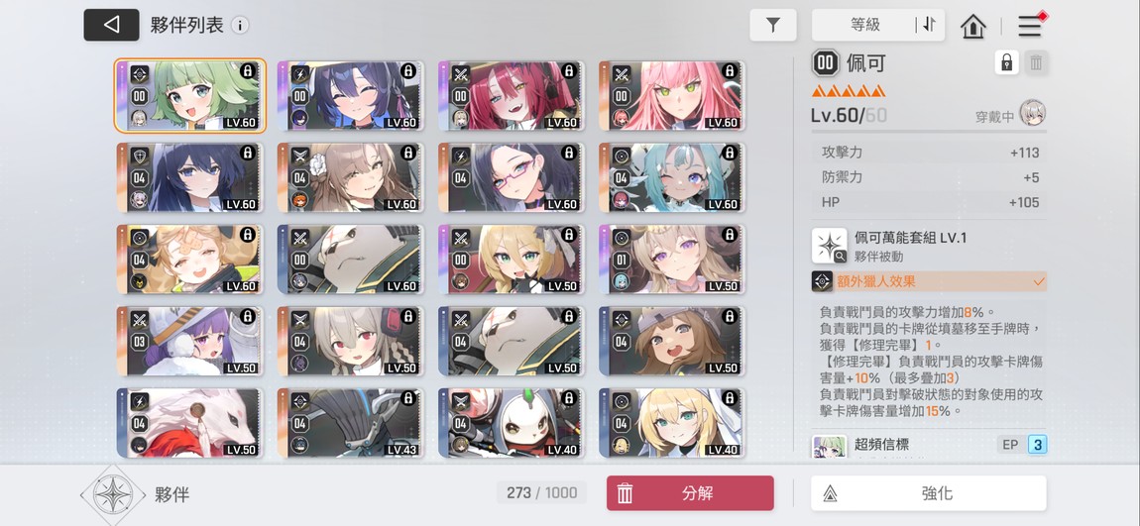
Task: Toggle the lock on 佩可
Action: [1006, 62]
